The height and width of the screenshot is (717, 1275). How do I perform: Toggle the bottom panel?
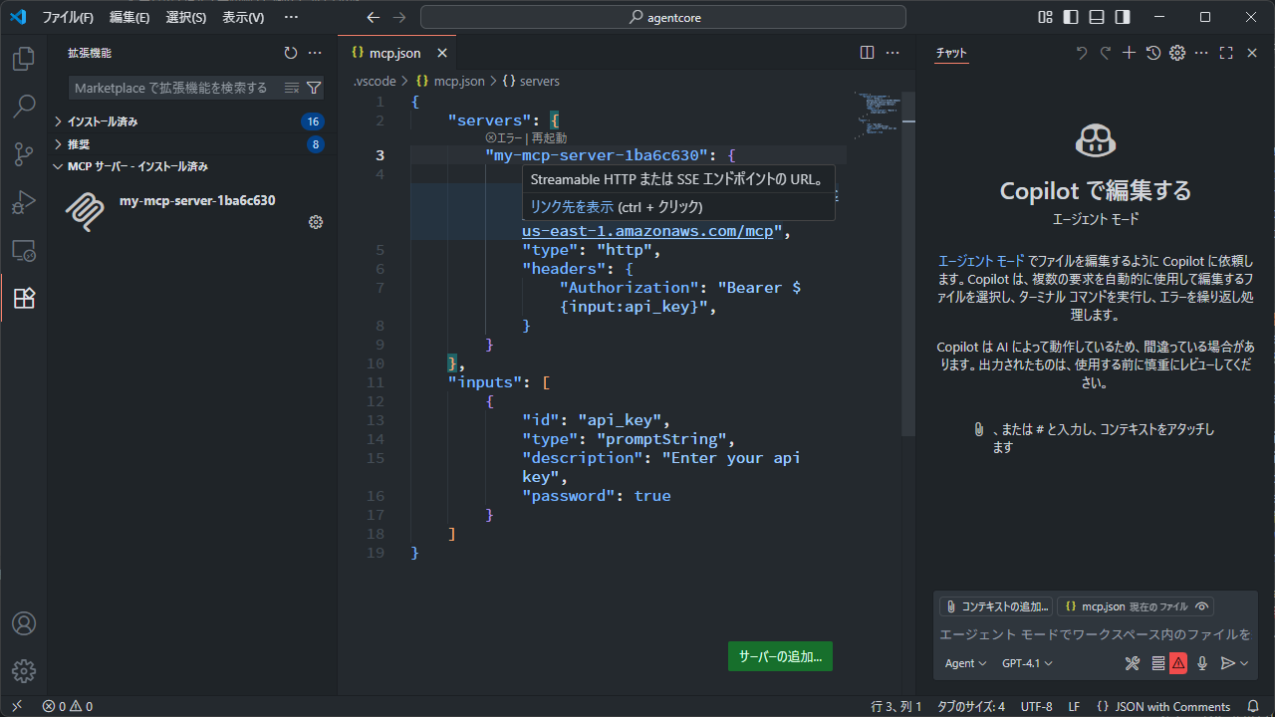coord(1097,17)
